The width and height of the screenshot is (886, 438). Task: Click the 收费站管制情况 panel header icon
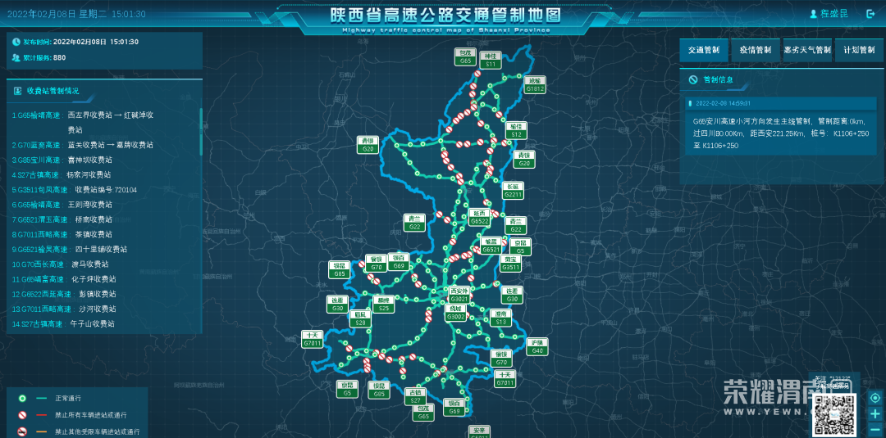pyautogui.click(x=17, y=90)
